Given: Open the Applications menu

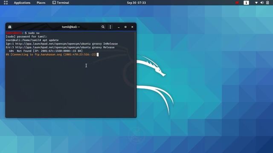Looking at the screenshot, I should pyautogui.click(x=22, y=3).
